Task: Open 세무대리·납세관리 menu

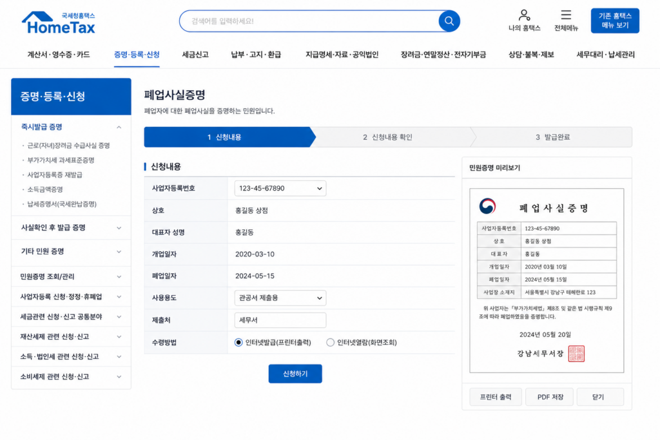Action: pyautogui.click(x=605, y=55)
